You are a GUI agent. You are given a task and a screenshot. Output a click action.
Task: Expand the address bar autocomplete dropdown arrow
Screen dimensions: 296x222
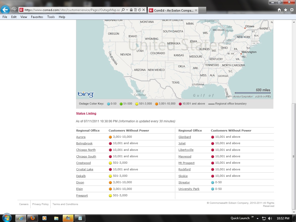(127, 10)
